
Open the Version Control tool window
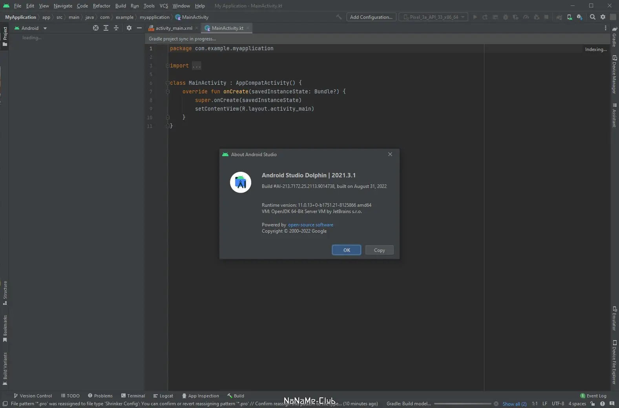pyautogui.click(x=33, y=396)
